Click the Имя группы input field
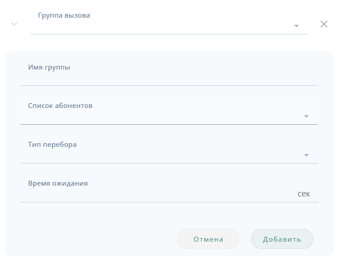 pyautogui.click(x=169, y=78)
